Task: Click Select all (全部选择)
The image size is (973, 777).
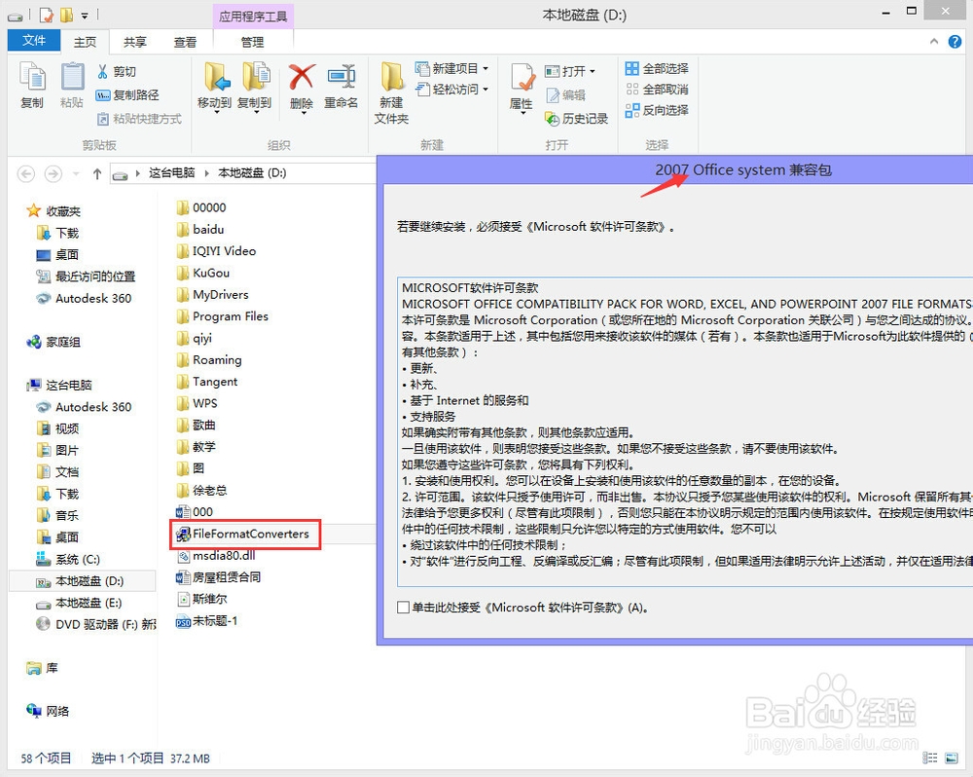Action: click(x=657, y=68)
